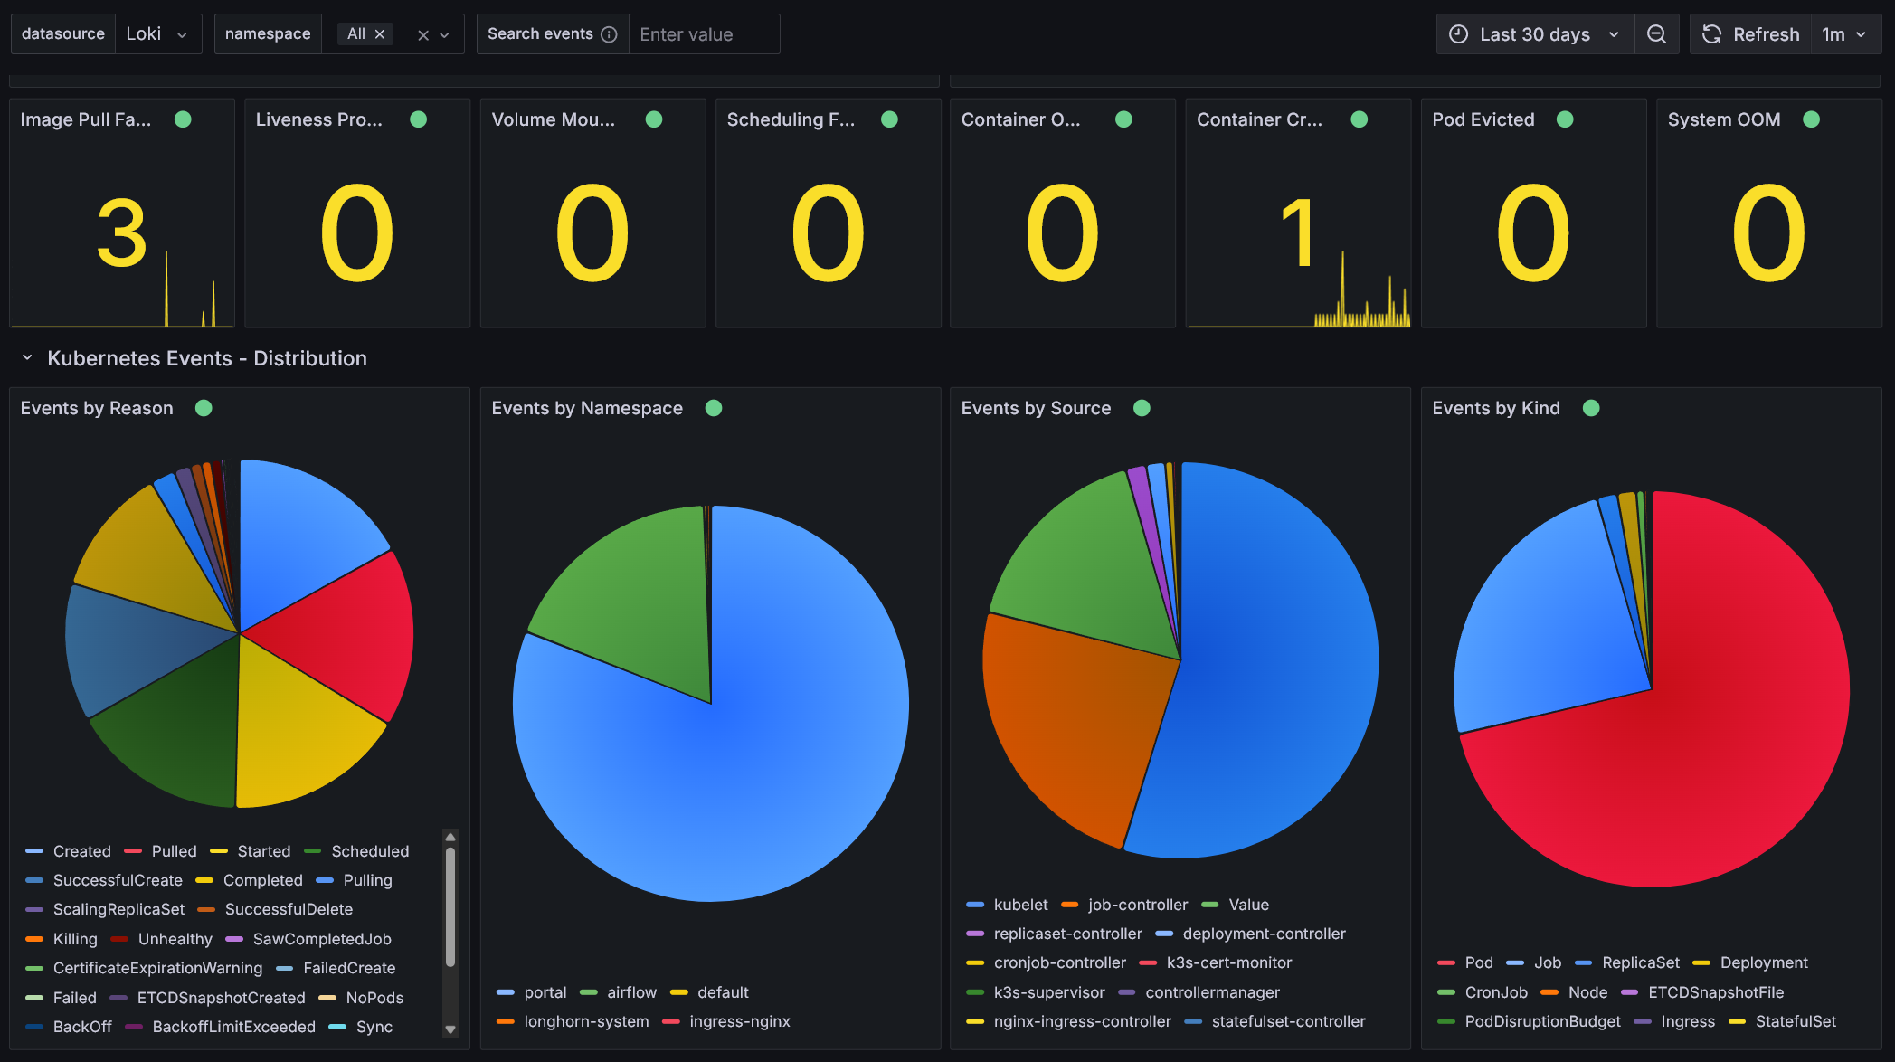Click the Search events info icon

610,34
